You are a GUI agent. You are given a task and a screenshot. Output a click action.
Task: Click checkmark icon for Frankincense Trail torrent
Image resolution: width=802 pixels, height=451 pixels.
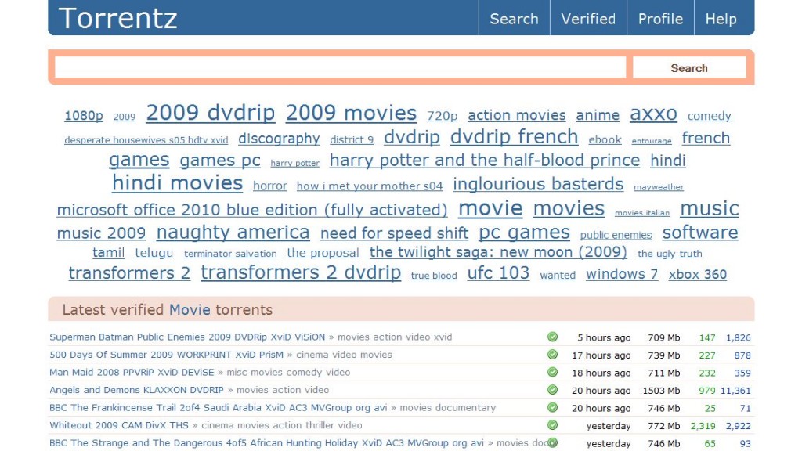(x=552, y=408)
